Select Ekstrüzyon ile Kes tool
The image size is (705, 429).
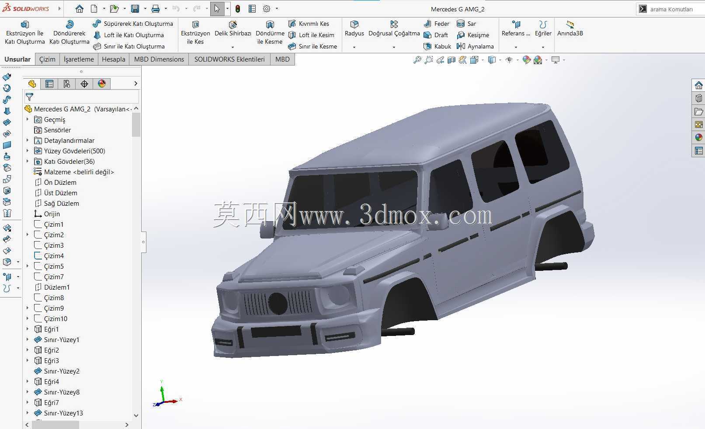tap(195, 32)
